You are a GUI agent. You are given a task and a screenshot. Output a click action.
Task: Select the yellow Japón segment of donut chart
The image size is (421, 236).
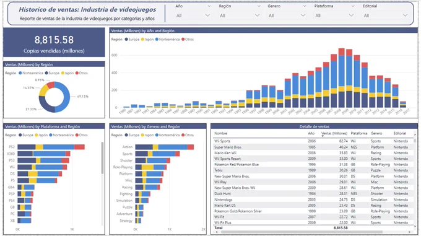[43, 91]
